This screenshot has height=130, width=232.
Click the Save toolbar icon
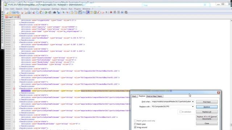click(x=14, y=13)
